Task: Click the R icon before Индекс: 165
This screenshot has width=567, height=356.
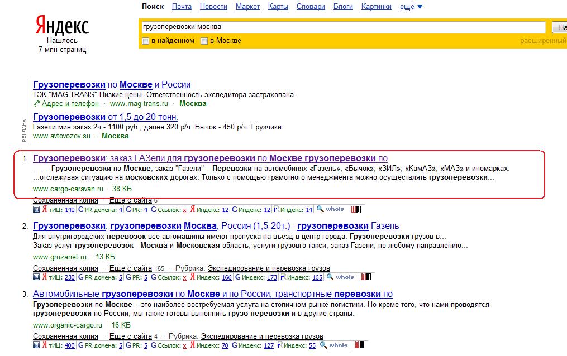Action: click(284, 277)
